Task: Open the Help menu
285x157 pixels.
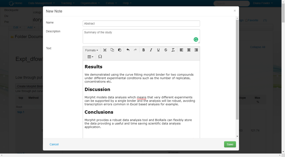Action: pos(127,3)
